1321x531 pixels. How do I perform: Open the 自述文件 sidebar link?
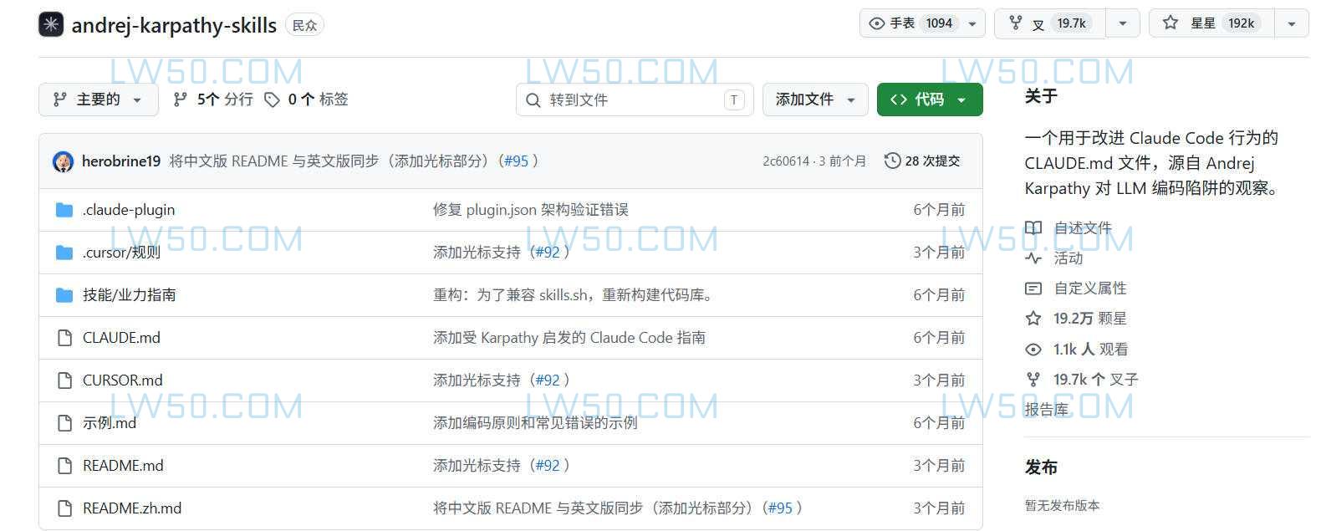tap(1083, 228)
